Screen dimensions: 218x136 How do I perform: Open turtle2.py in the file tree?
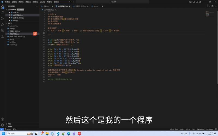pos(13,42)
